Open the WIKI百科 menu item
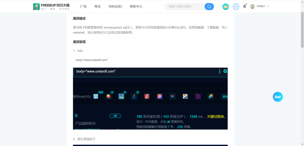 [x=115, y=6]
